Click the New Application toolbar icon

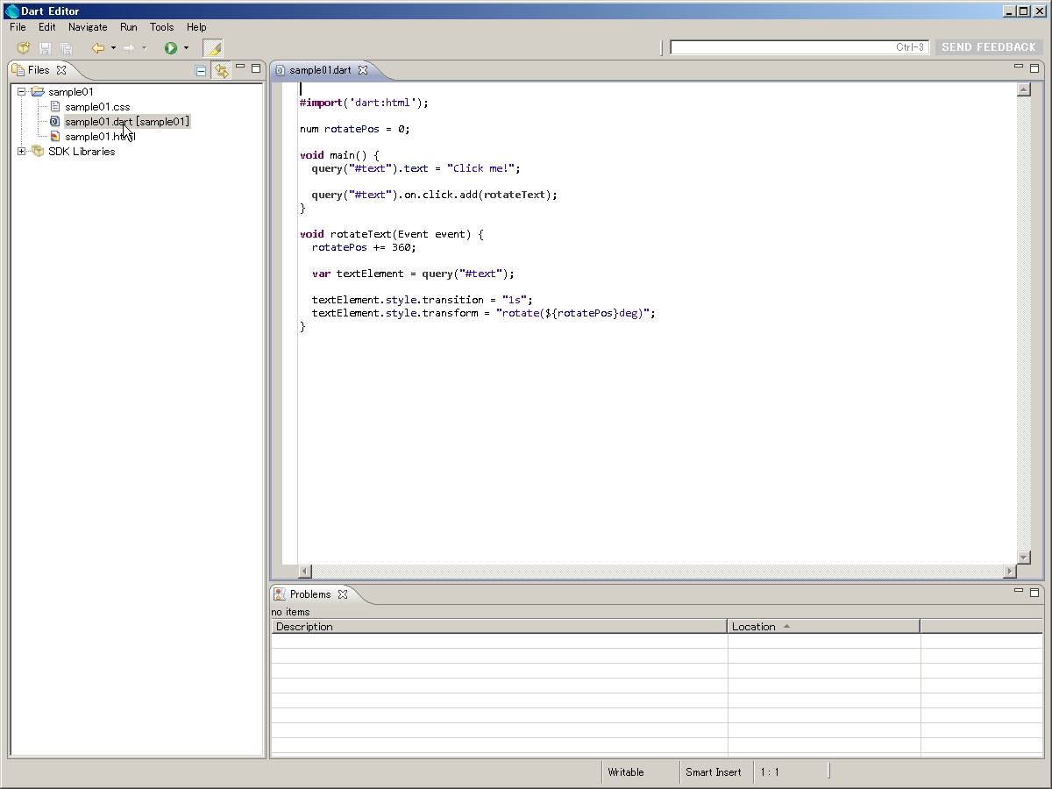pyautogui.click(x=24, y=48)
